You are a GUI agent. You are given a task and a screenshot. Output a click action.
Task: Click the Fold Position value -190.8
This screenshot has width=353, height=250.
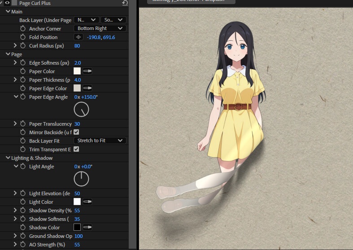pyautogui.click(x=94, y=37)
